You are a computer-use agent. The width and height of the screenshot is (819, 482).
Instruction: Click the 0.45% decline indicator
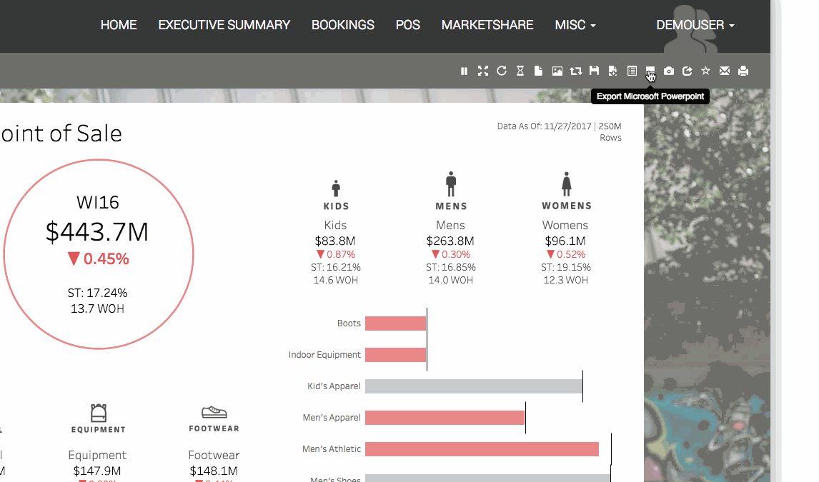(98, 258)
